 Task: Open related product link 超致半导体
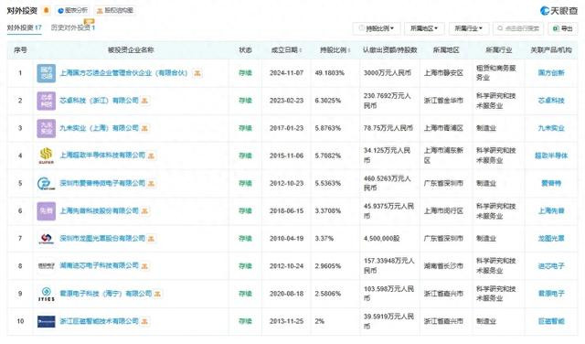[551, 156]
